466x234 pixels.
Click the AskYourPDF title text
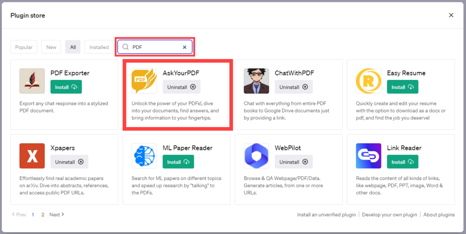pyautogui.click(x=181, y=73)
